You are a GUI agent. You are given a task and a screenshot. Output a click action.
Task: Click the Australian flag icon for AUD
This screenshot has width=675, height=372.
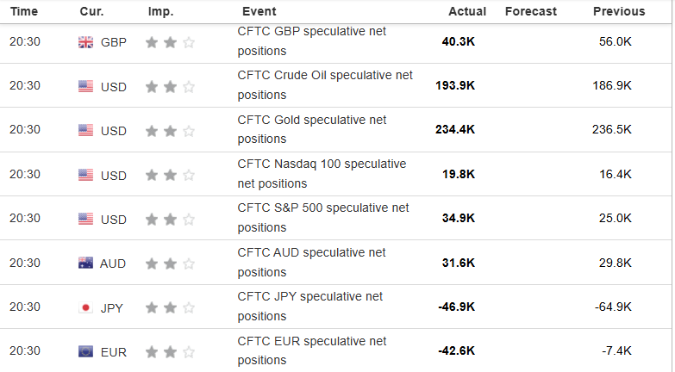pos(85,263)
